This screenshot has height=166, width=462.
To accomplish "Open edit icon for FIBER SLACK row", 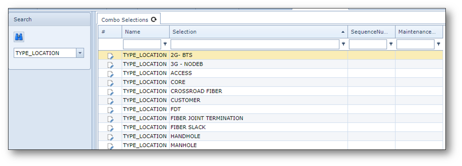I will coord(110,128).
